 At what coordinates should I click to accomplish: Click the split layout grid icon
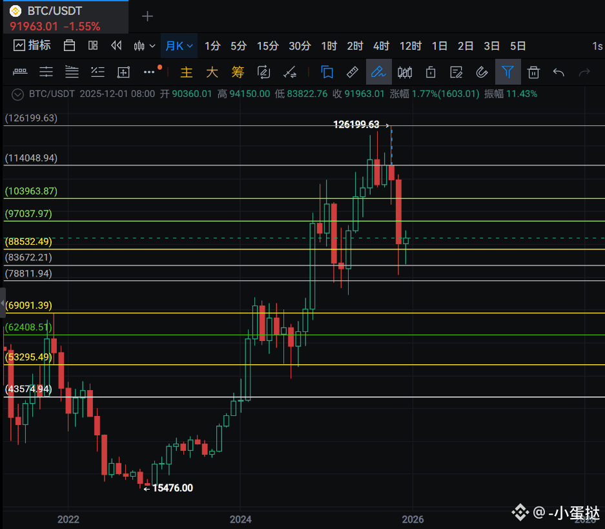tap(93, 45)
